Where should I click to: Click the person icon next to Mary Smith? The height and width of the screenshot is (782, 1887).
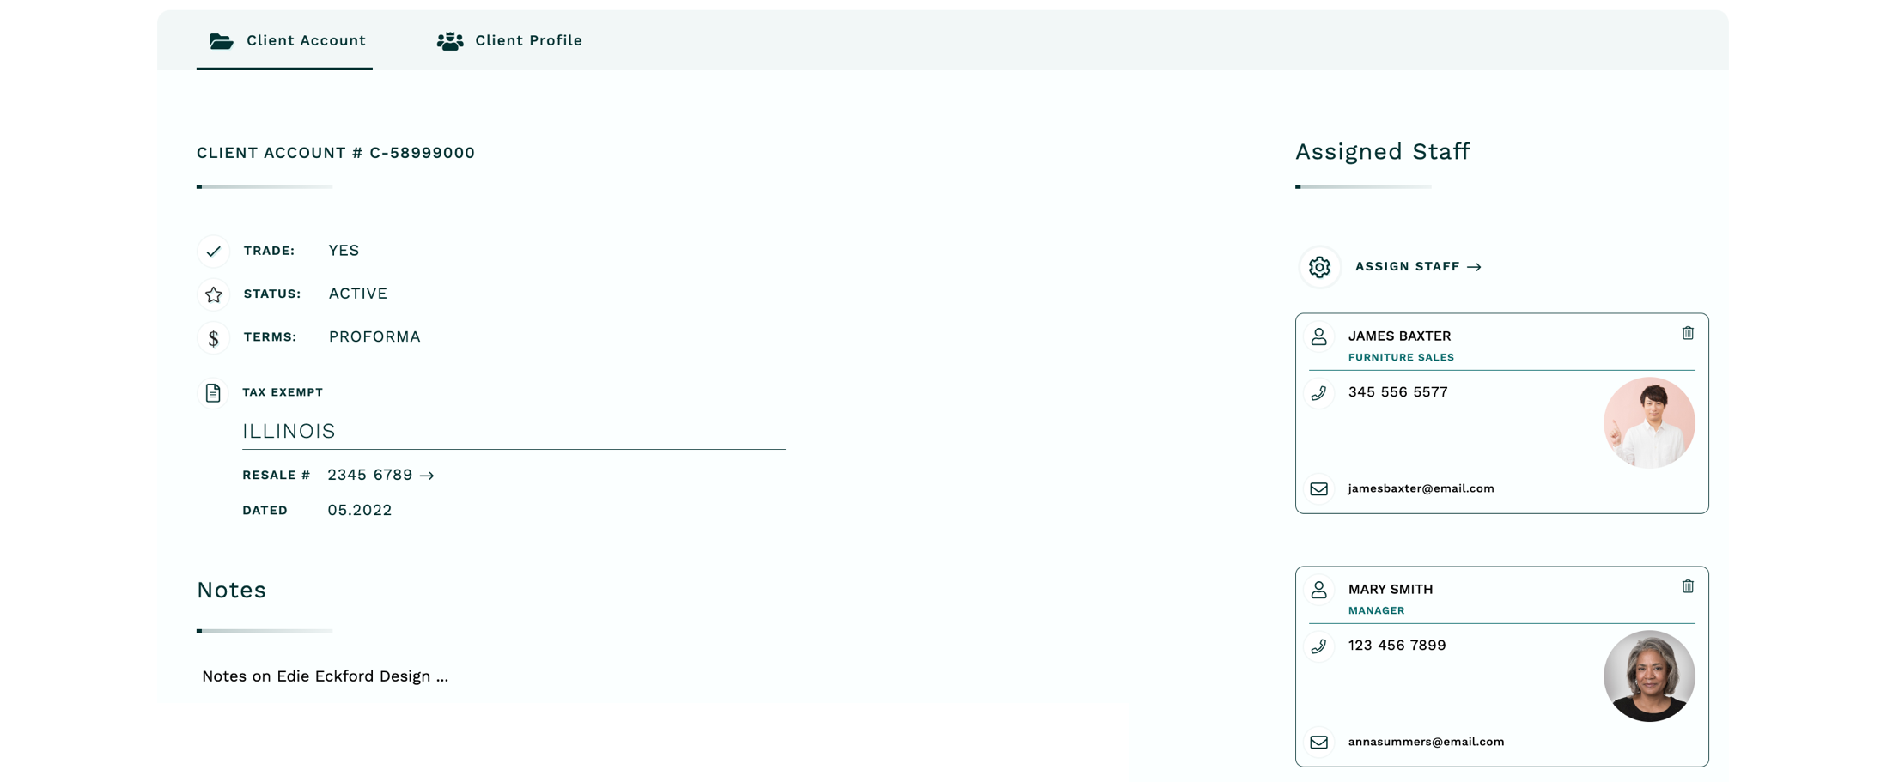[x=1318, y=590]
